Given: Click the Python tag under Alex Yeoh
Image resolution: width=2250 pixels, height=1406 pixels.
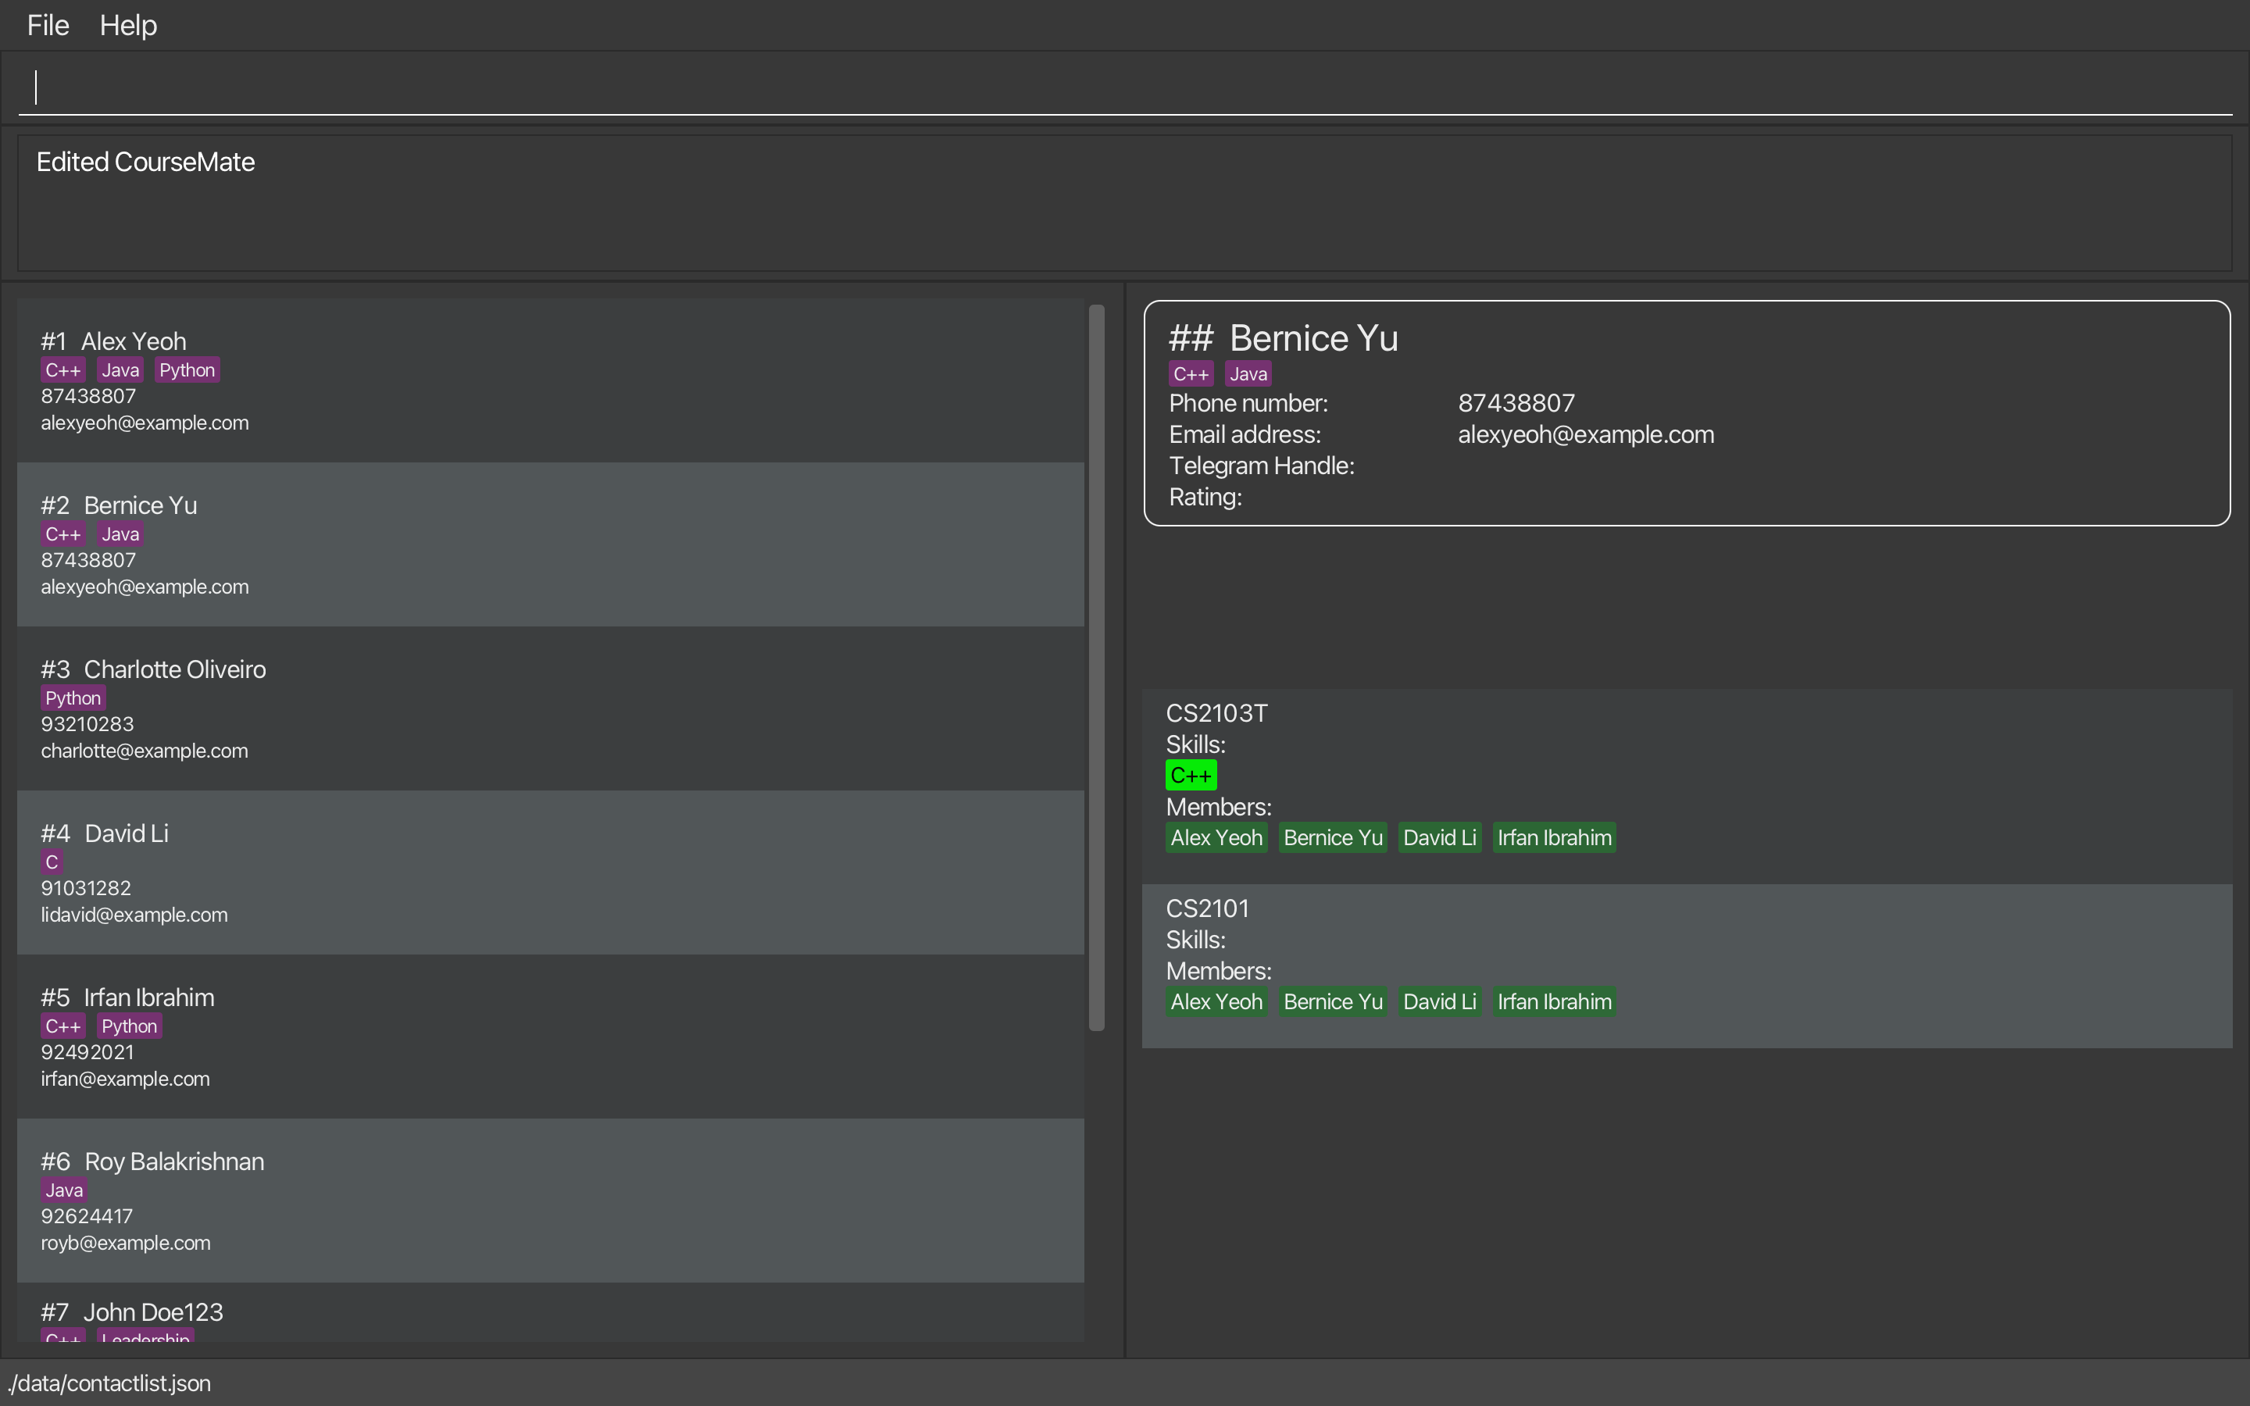Looking at the screenshot, I should (x=187, y=370).
